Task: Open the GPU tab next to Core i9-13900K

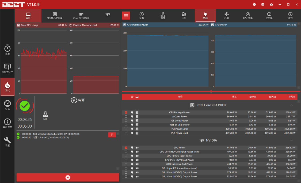Action: click(x=108, y=15)
